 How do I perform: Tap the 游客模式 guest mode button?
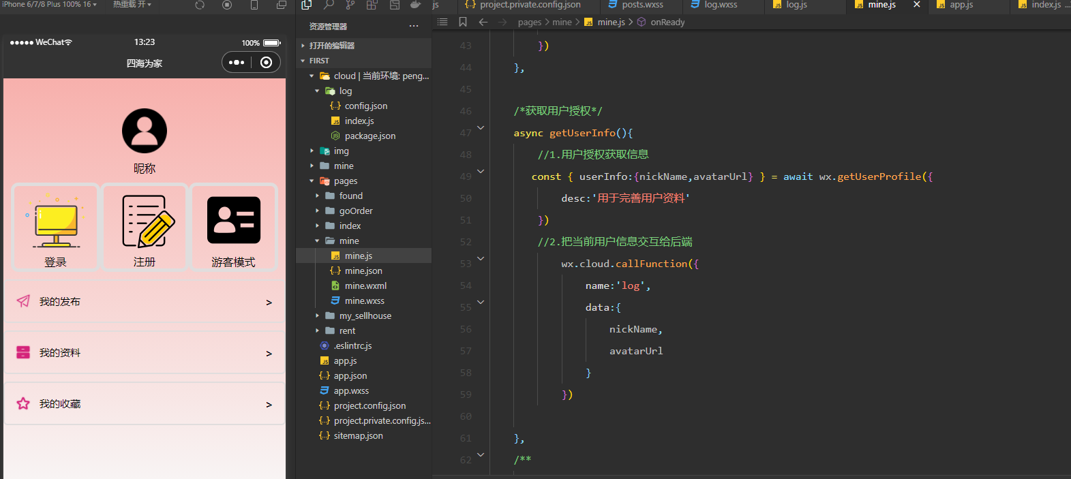click(233, 228)
